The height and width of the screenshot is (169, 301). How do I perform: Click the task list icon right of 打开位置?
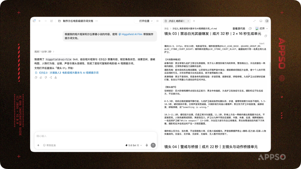pos(158,21)
